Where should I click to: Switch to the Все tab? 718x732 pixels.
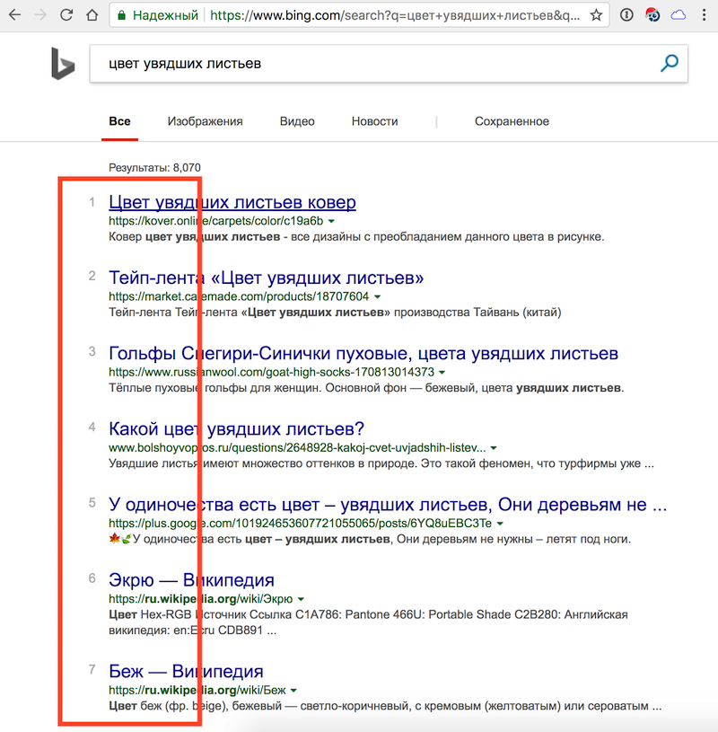click(119, 121)
